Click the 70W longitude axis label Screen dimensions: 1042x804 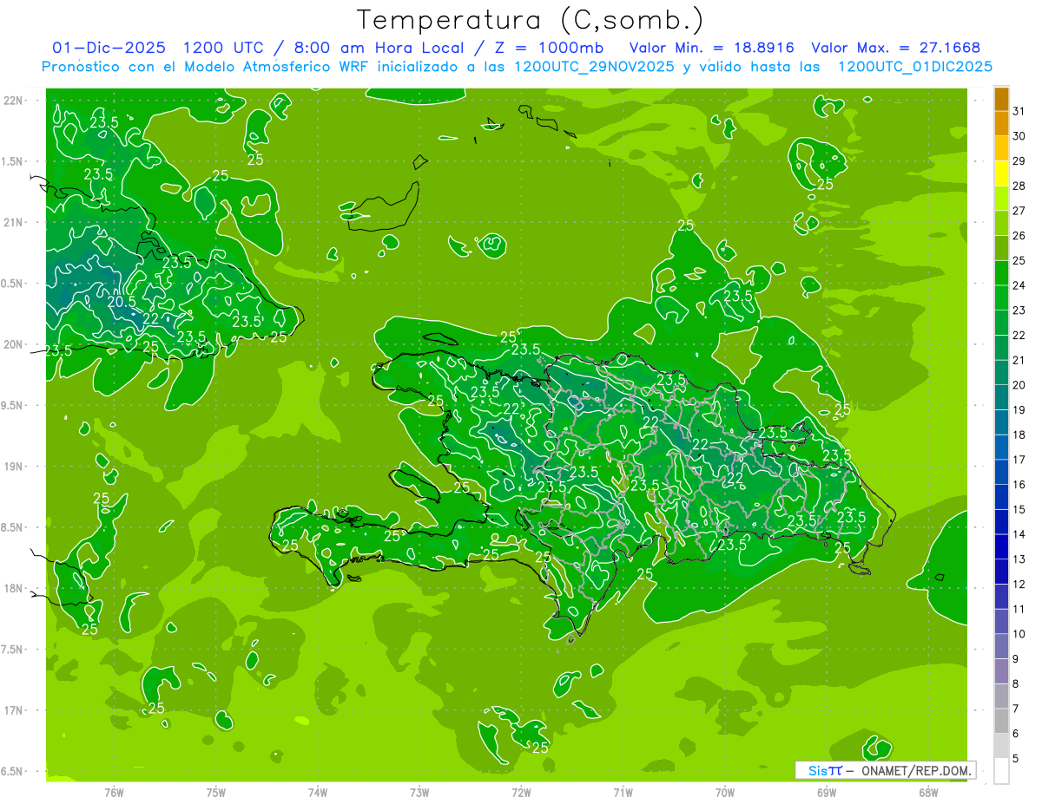[725, 793]
